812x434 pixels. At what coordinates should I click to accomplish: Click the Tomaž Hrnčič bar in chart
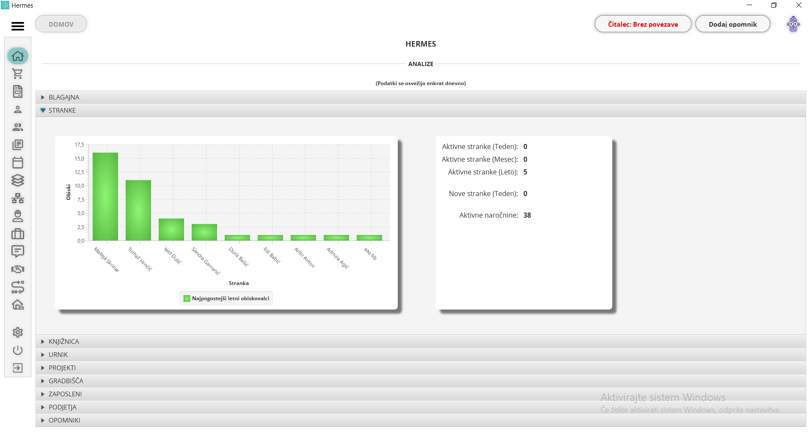click(138, 210)
